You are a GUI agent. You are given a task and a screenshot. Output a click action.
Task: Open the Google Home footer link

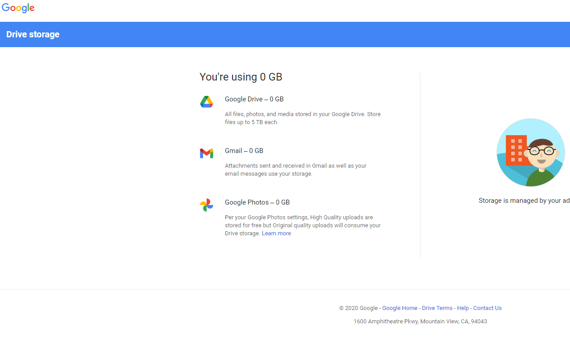pos(400,308)
